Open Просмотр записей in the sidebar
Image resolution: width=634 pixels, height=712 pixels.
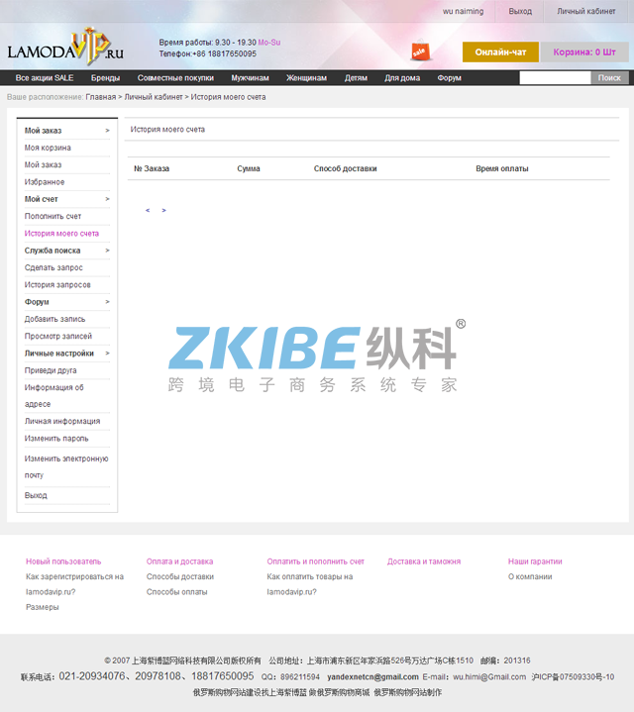click(x=58, y=337)
